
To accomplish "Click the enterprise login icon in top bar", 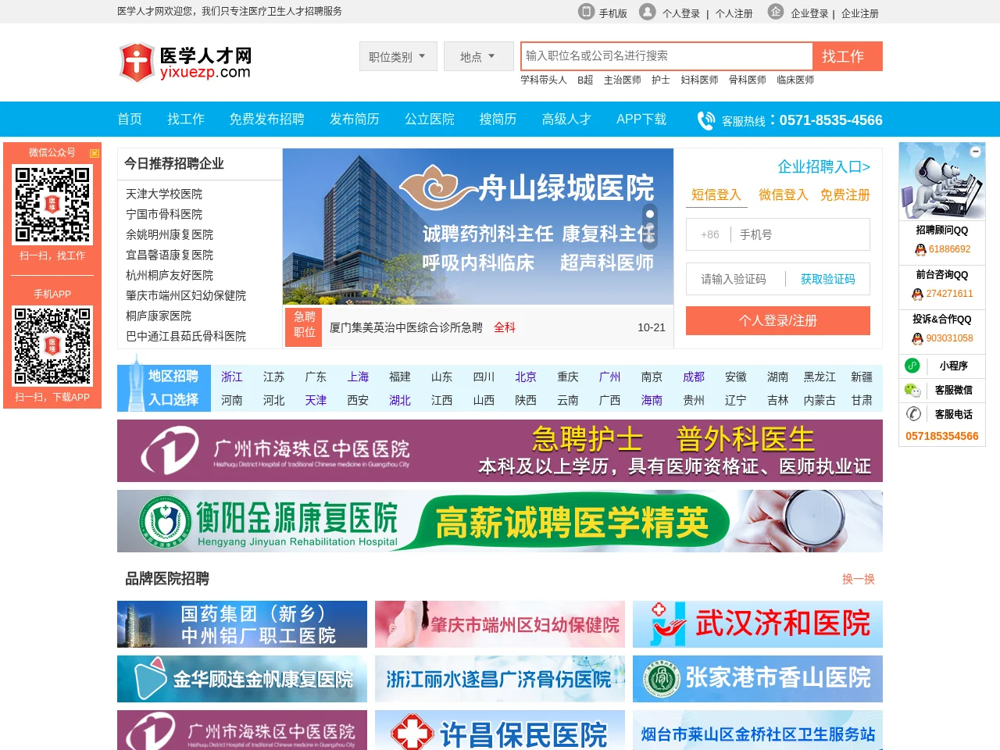I will [x=775, y=12].
